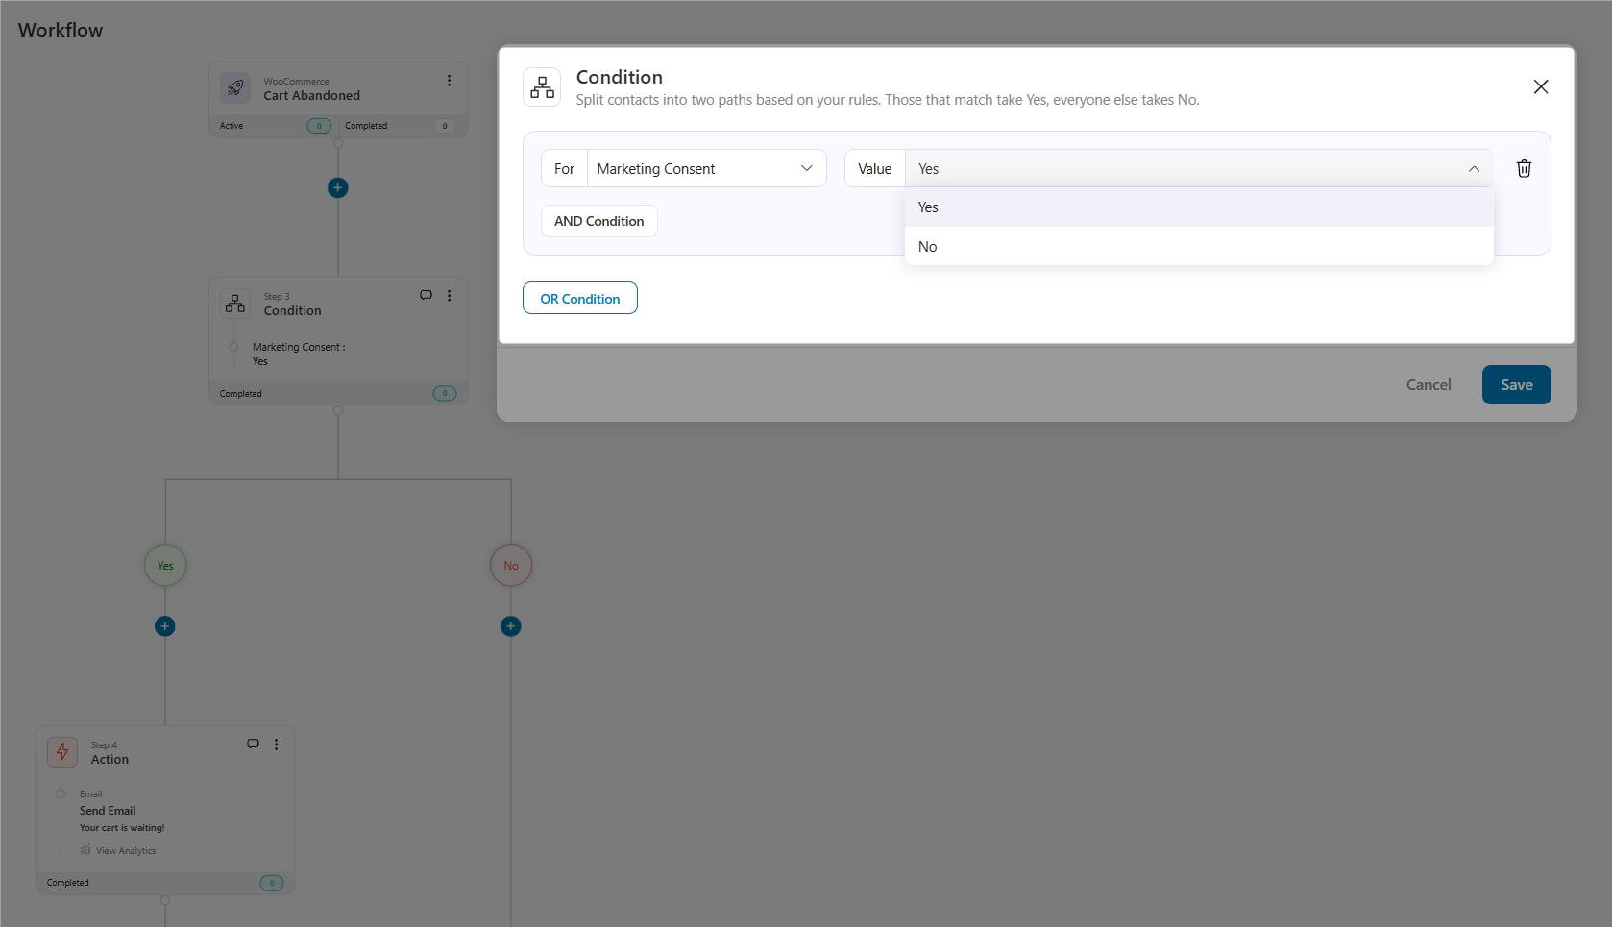The width and height of the screenshot is (1612, 927).
Task: Open the Cart Abandoned trigger options menu
Action: tap(449, 81)
